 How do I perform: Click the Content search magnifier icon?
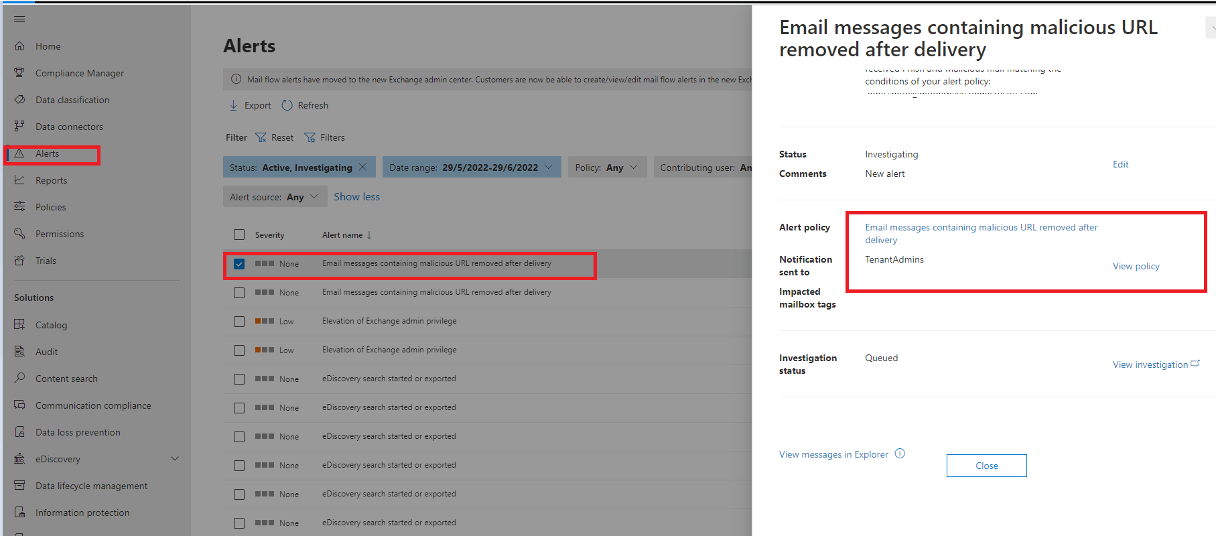coord(19,379)
